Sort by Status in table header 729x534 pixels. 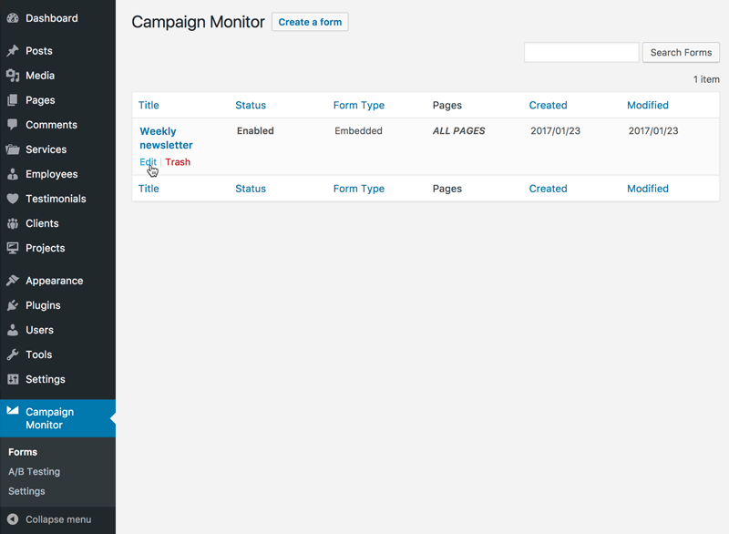coord(251,105)
